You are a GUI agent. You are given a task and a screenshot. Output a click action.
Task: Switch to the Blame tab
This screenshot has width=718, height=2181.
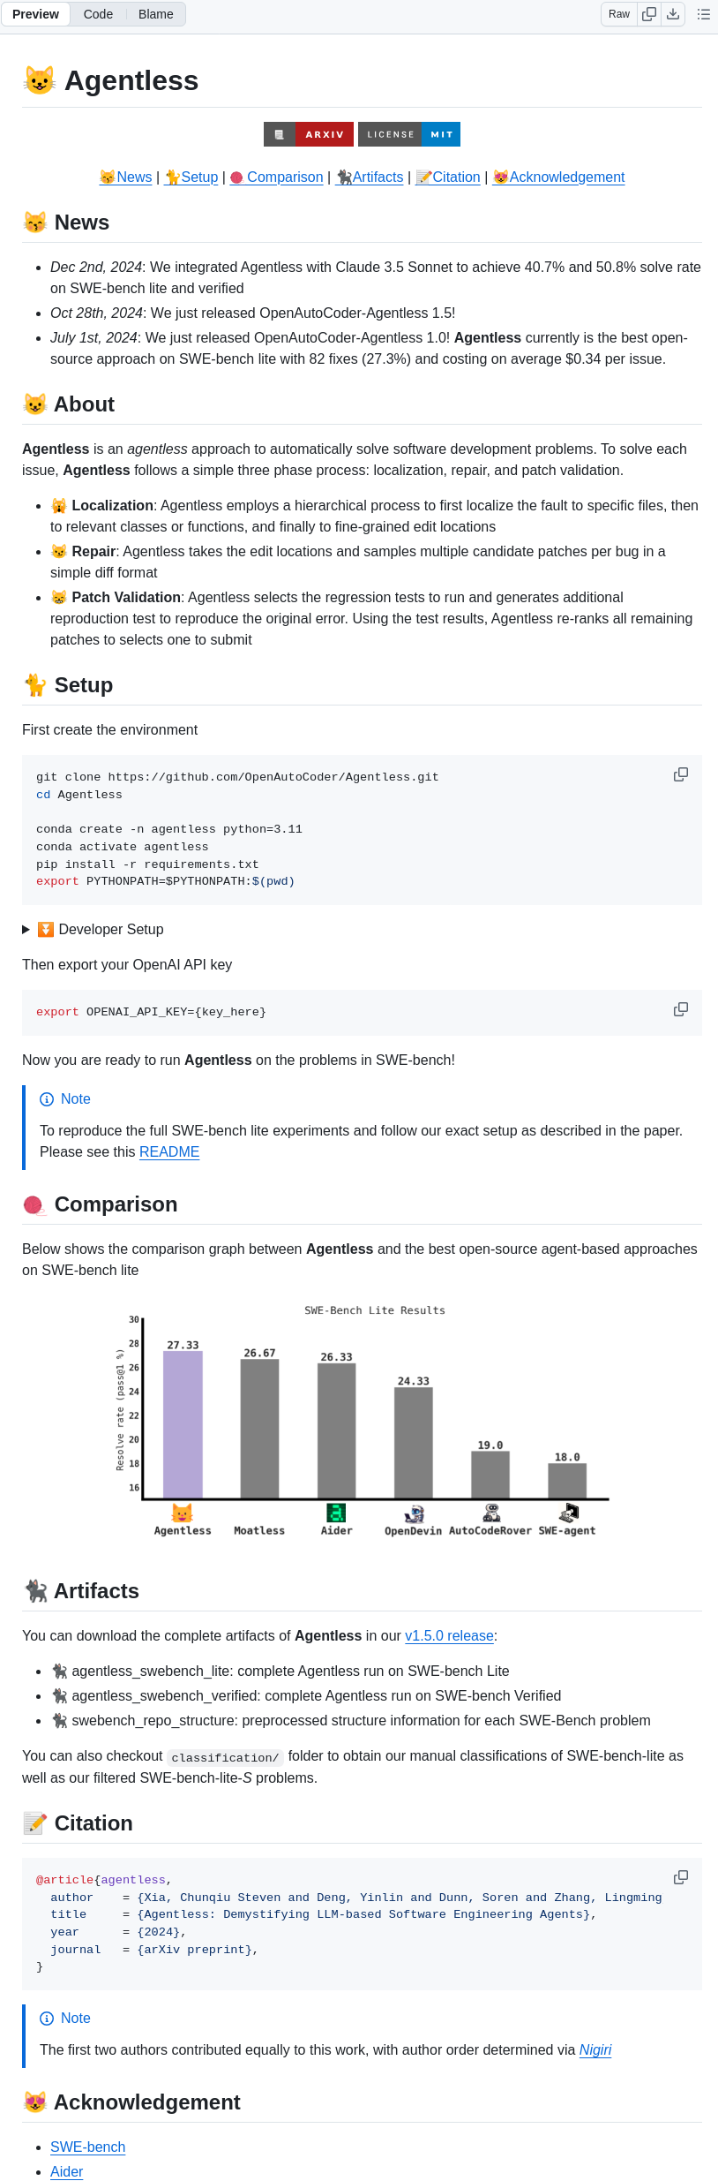tap(155, 14)
